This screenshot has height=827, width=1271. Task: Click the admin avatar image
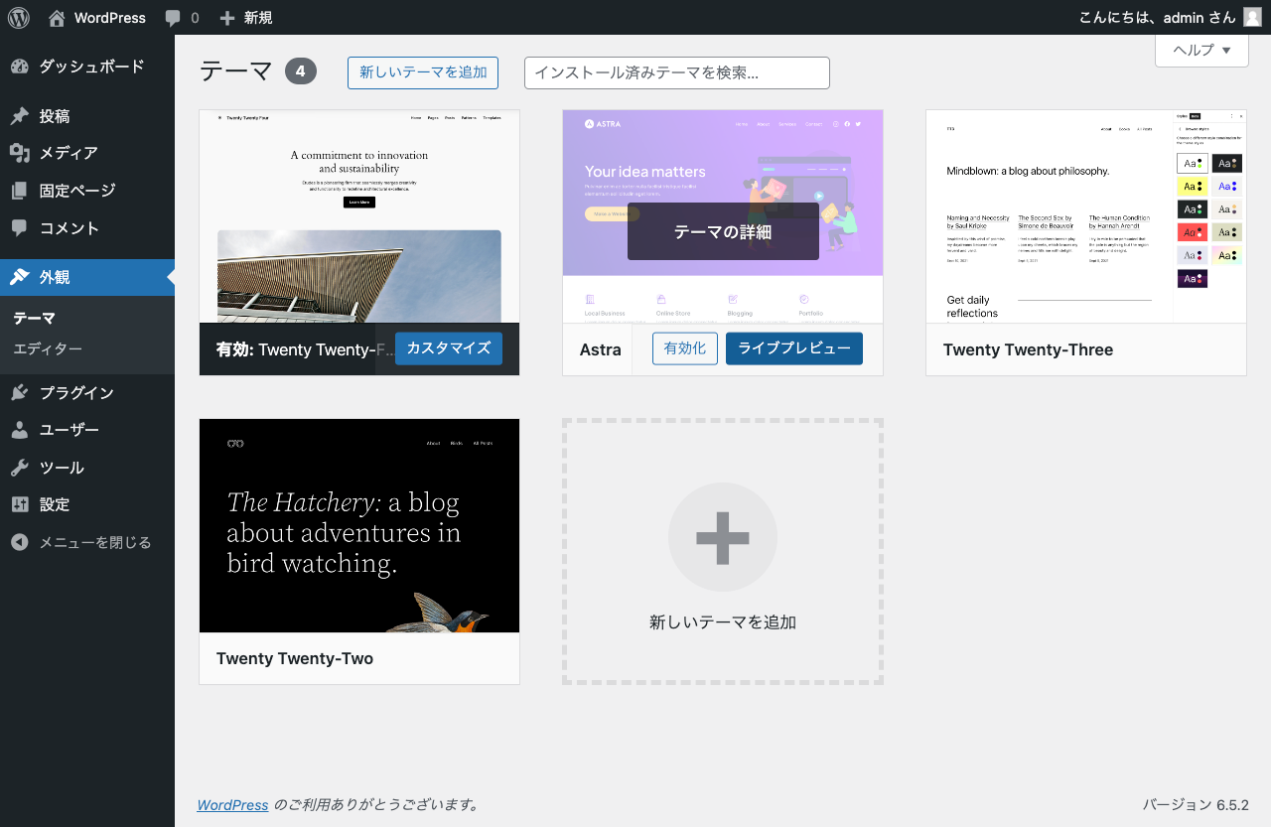[x=1252, y=17]
